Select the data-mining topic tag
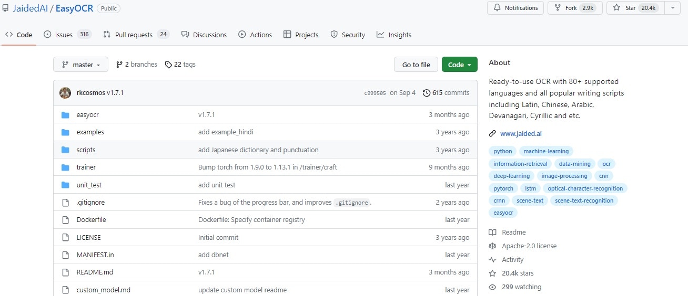The image size is (688, 296). (575, 164)
